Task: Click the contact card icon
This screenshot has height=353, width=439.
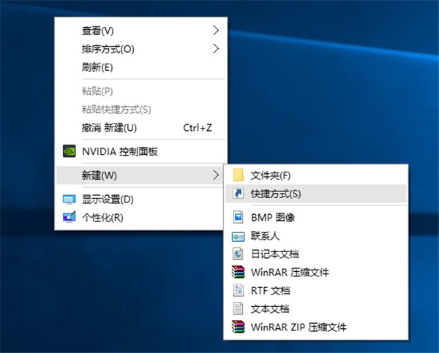Action: click(x=238, y=237)
